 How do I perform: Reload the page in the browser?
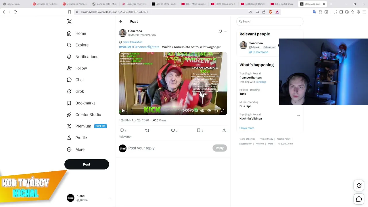(15, 12)
